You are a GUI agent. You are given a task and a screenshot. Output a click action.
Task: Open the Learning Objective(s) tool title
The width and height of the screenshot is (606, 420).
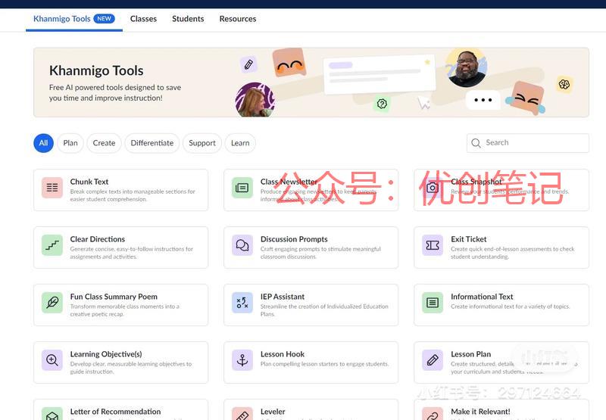[106, 354]
